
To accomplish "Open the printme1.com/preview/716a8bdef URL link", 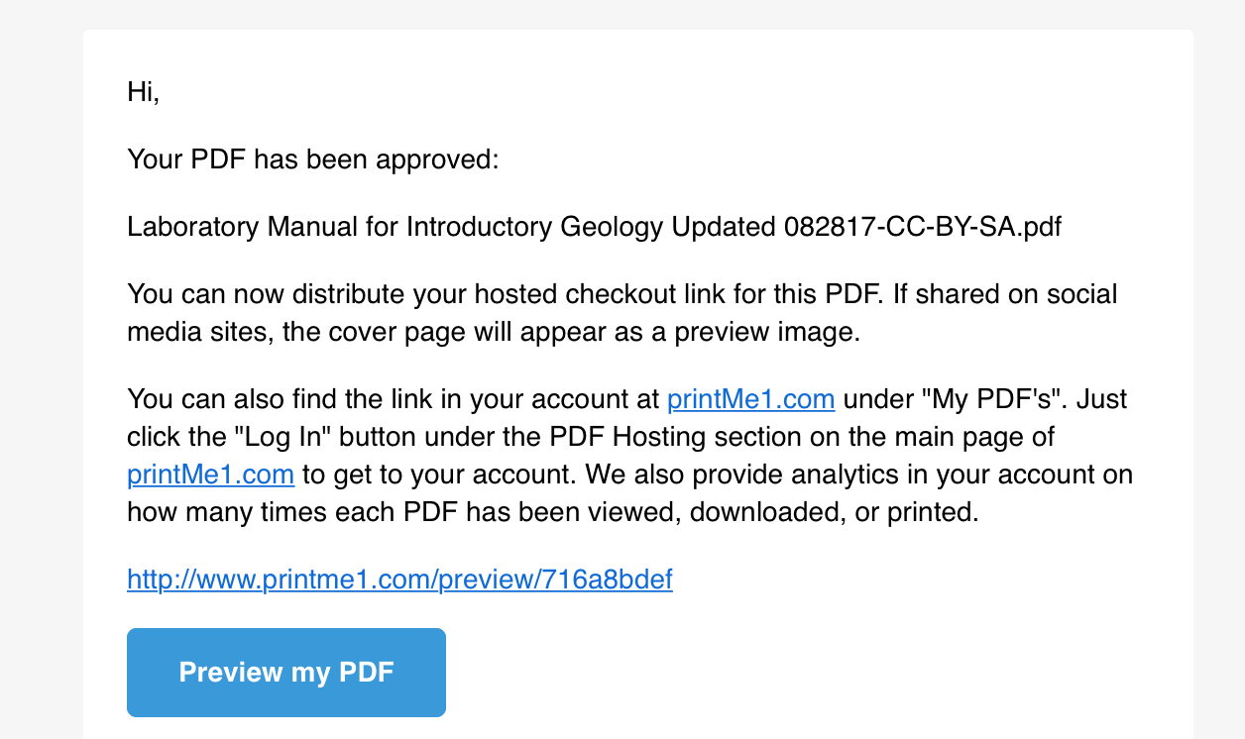I will (399, 580).
